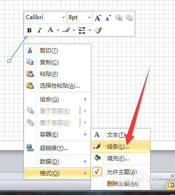The width and height of the screenshot is (175, 195).
Task: Click the pen icon beside 线条(L)
Action: tap(97, 146)
